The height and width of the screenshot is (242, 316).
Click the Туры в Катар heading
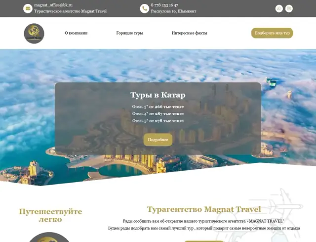(158, 95)
